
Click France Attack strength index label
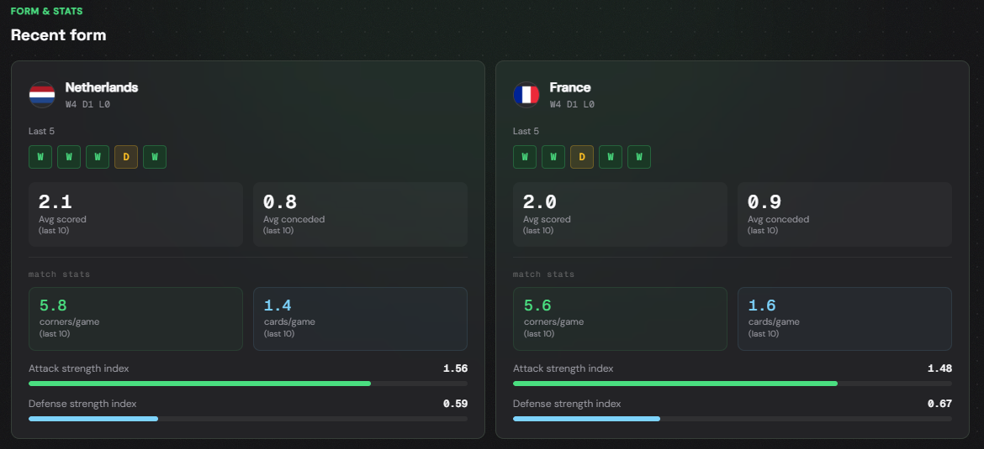(x=563, y=368)
